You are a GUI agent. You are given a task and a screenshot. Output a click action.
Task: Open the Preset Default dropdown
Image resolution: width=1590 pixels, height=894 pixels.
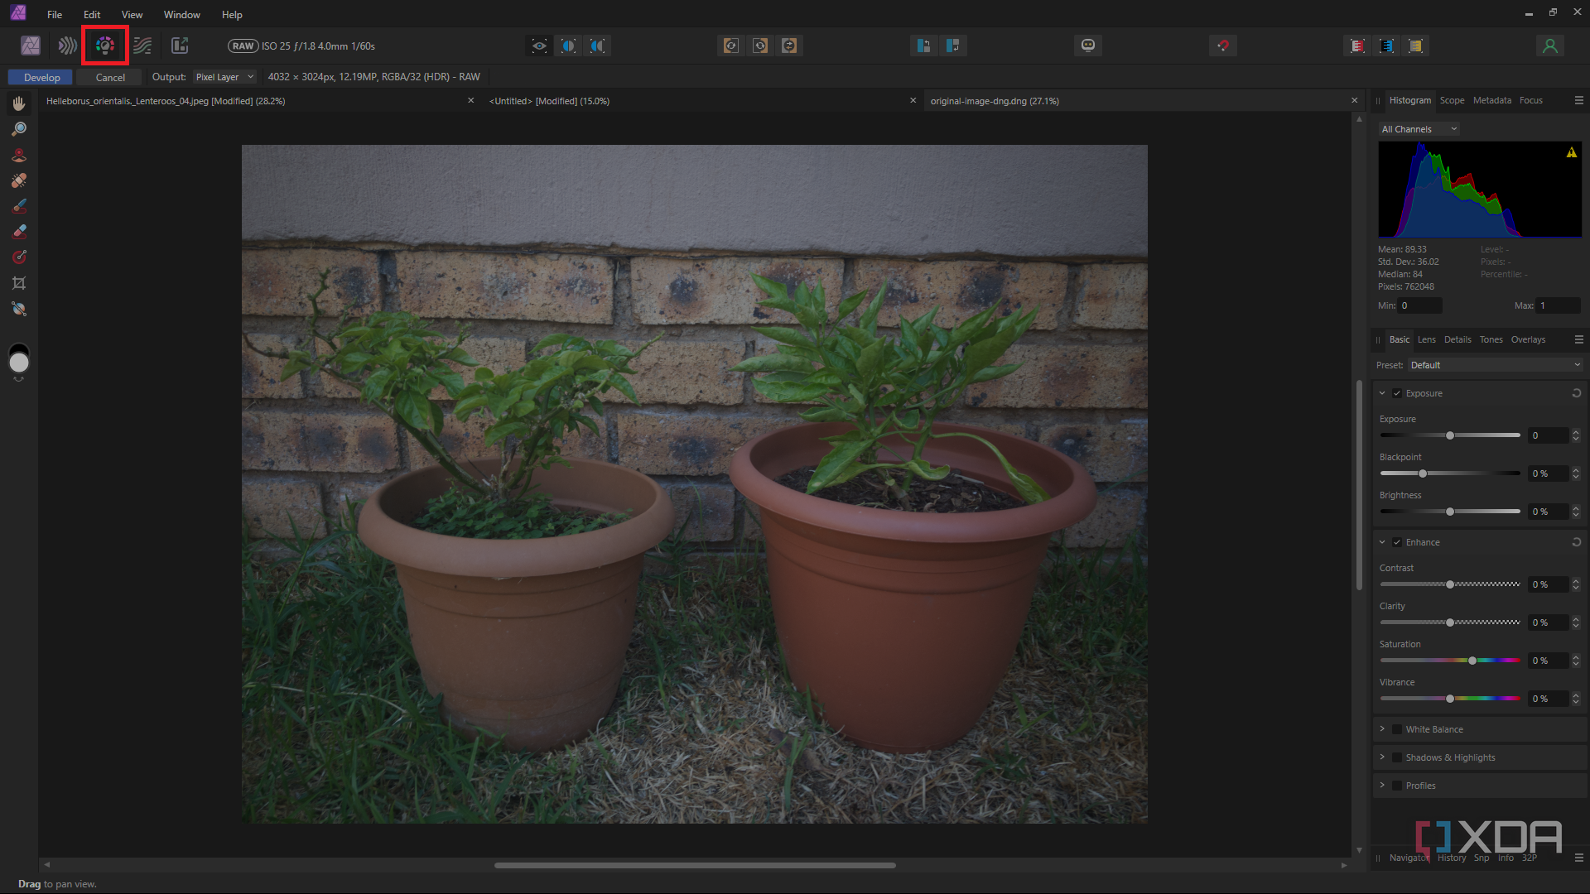[x=1496, y=365]
